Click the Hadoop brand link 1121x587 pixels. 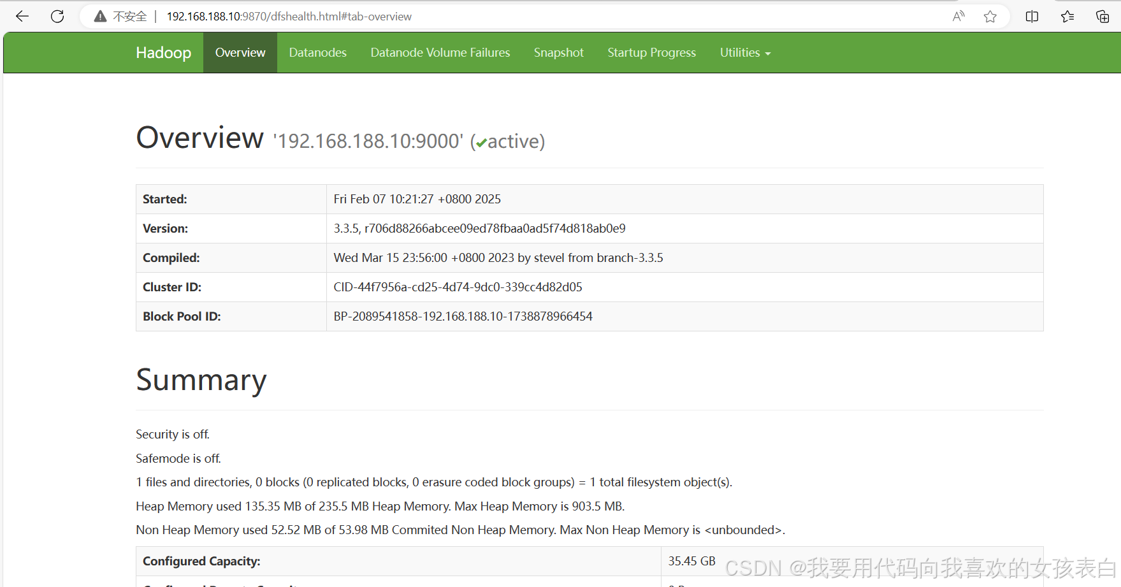tap(164, 53)
